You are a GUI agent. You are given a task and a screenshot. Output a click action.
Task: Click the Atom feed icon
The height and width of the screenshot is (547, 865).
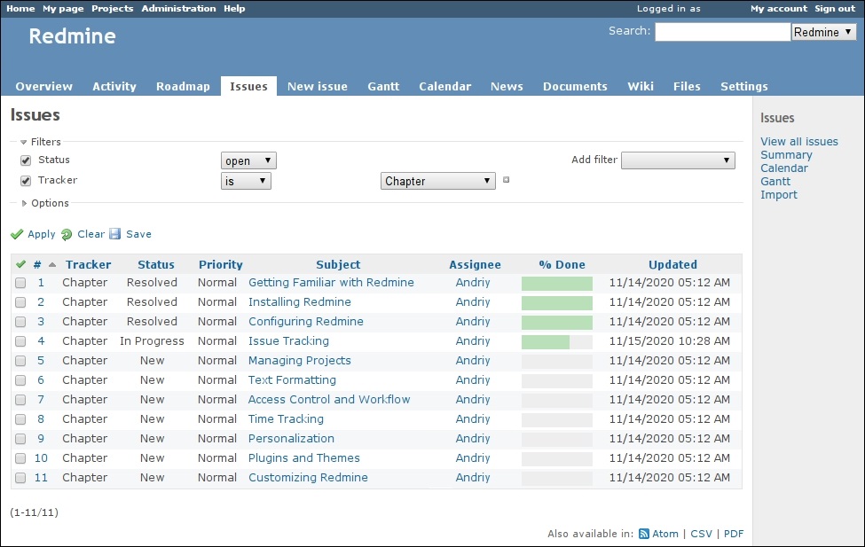pyautogui.click(x=644, y=534)
